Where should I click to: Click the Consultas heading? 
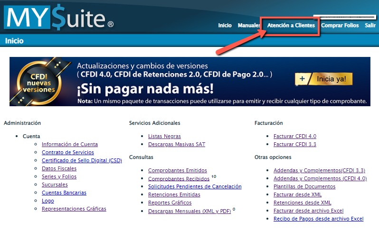tap(141, 157)
